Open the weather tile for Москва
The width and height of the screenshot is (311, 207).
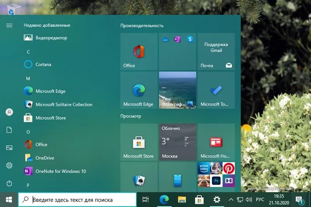point(178,142)
